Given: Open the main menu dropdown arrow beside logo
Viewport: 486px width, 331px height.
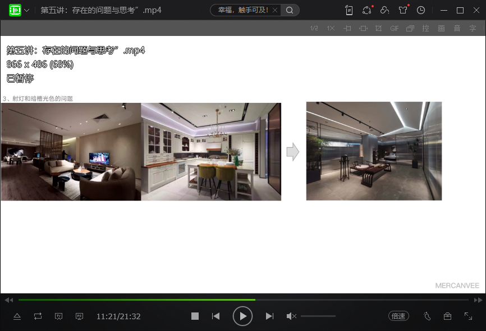Looking at the screenshot, I should pyautogui.click(x=27, y=10).
